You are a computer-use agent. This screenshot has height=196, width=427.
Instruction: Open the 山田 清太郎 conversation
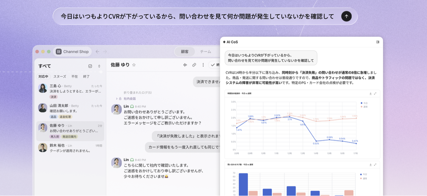tap(70, 111)
